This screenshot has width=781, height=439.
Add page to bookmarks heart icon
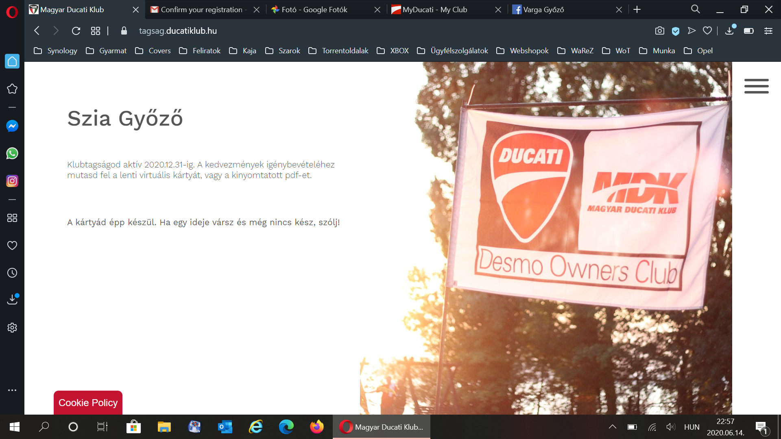click(707, 31)
